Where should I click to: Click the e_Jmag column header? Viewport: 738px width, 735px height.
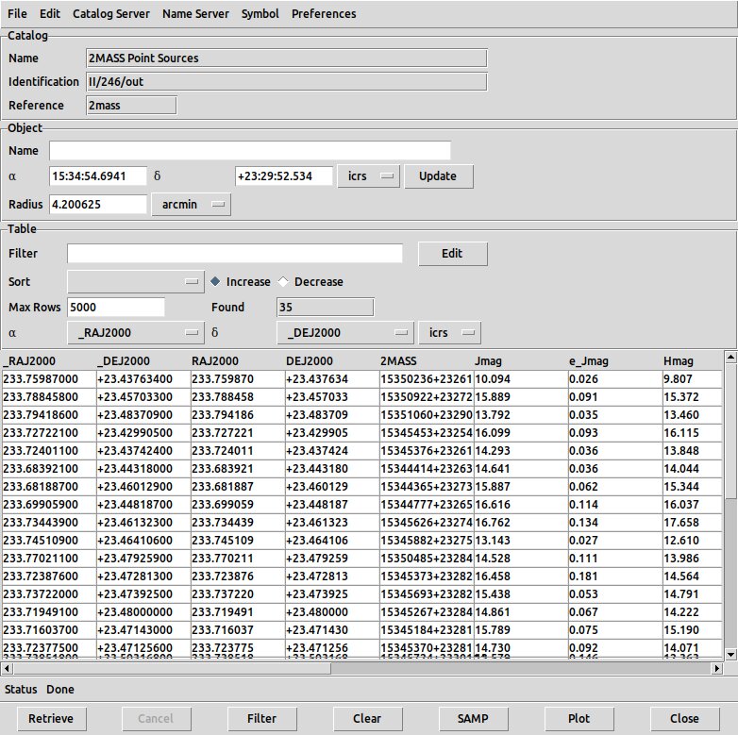[x=615, y=361]
